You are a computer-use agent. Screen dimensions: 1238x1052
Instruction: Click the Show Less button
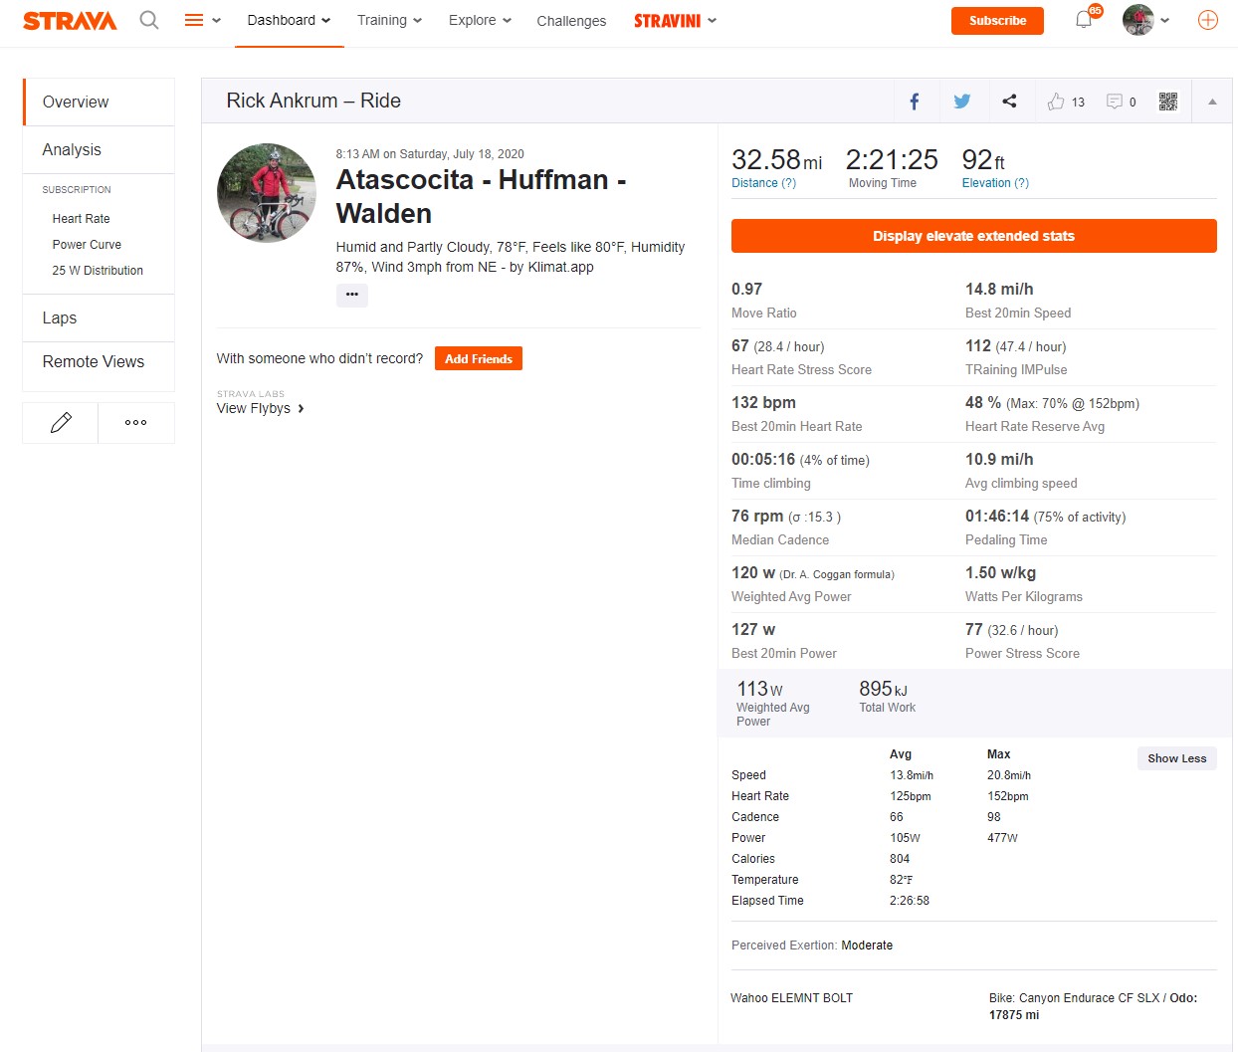[x=1177, y=758]
